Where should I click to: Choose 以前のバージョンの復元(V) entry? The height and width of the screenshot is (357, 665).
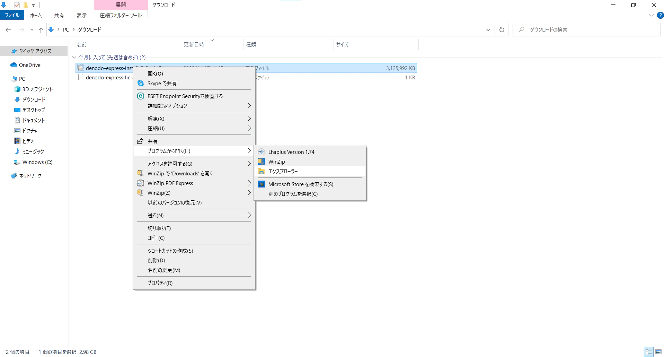(x=194, y=202)
